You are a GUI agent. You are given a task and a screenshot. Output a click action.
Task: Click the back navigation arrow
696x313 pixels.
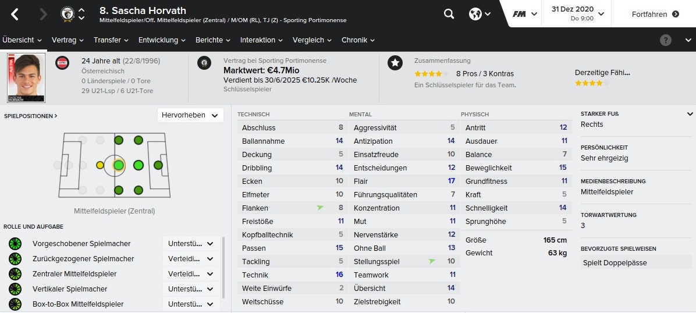coord(15,14)
